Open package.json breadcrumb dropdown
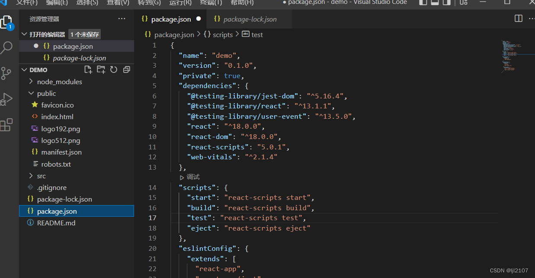Screen dimensions: 535x278 pyautogui.click(x=170, y=35)
